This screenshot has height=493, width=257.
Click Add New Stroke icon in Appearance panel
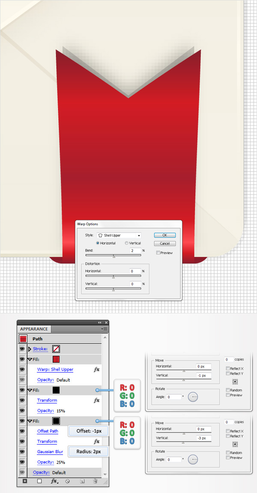(x=25, y=481)
